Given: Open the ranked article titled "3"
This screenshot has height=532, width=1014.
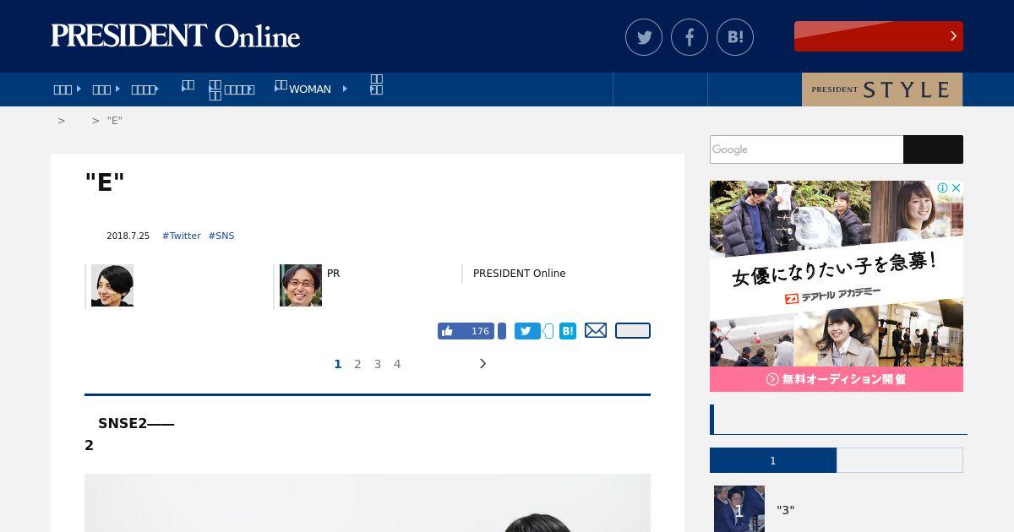Looking at the screenshot, I should tap(786, 510).
